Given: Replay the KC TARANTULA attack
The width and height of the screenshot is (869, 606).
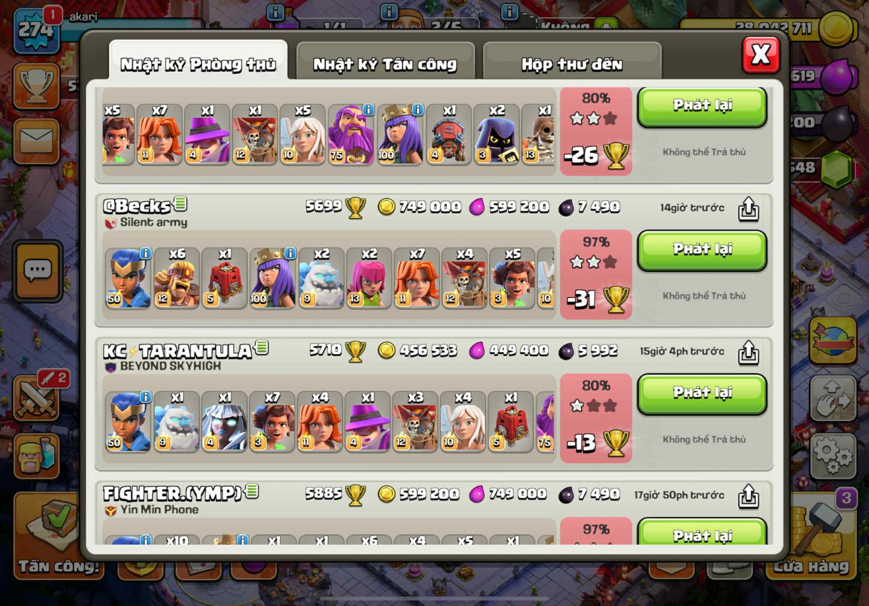Looking at the screenshot, I should (x=702, y=394).
